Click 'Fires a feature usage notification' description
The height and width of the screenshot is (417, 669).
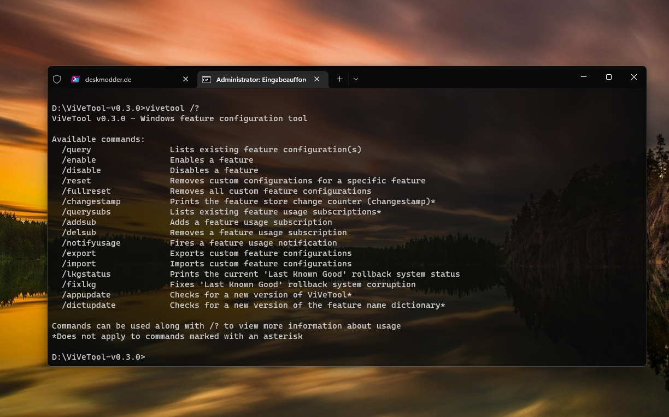point(254,243)
